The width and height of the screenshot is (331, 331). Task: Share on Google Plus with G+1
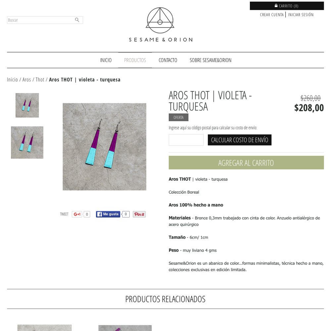click(x=77, y=214)
